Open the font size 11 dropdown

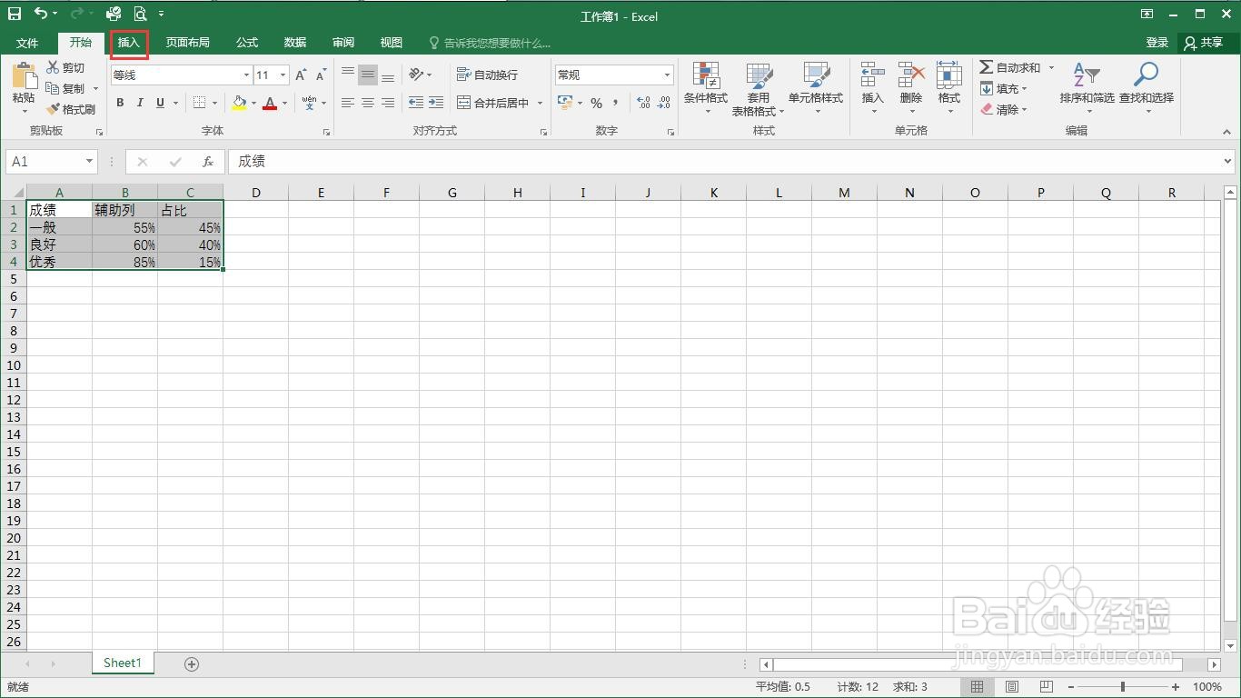[283, 75]
